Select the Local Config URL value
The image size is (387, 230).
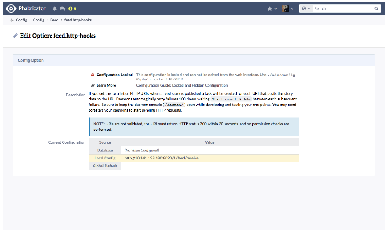point(162,158)
